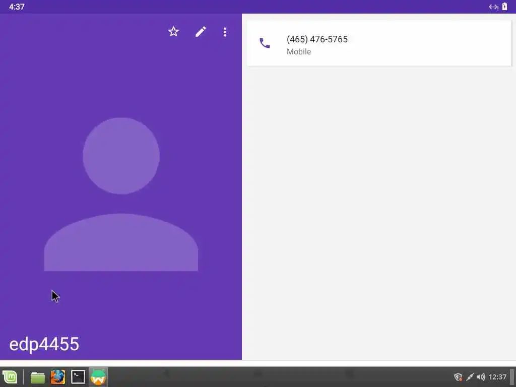The image size is (516, 387).
Task: Open the Linux Mint start menu
Action: [x=10, y=377]
